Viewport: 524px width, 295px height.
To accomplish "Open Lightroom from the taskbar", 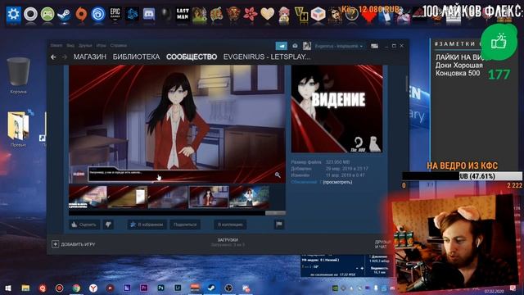I will 178,288.
